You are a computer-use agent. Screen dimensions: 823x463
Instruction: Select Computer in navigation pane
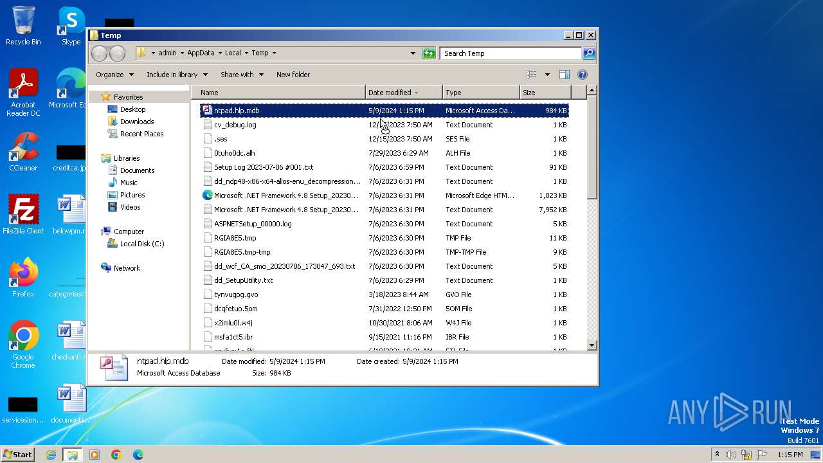(x=129, y=232)
